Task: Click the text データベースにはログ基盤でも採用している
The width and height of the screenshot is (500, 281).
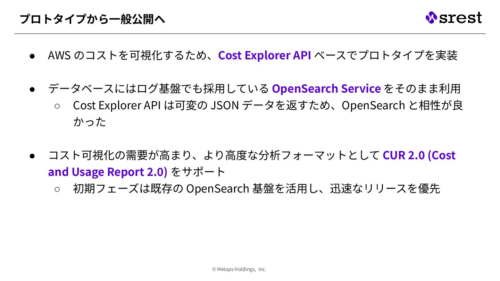Action: point(158,89)
